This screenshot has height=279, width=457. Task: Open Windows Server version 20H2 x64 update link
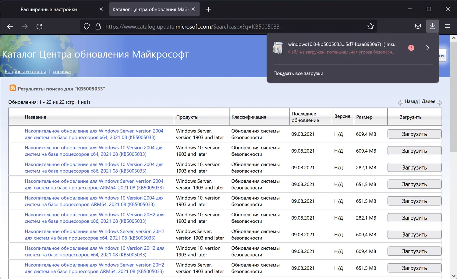tap(94, 235)
